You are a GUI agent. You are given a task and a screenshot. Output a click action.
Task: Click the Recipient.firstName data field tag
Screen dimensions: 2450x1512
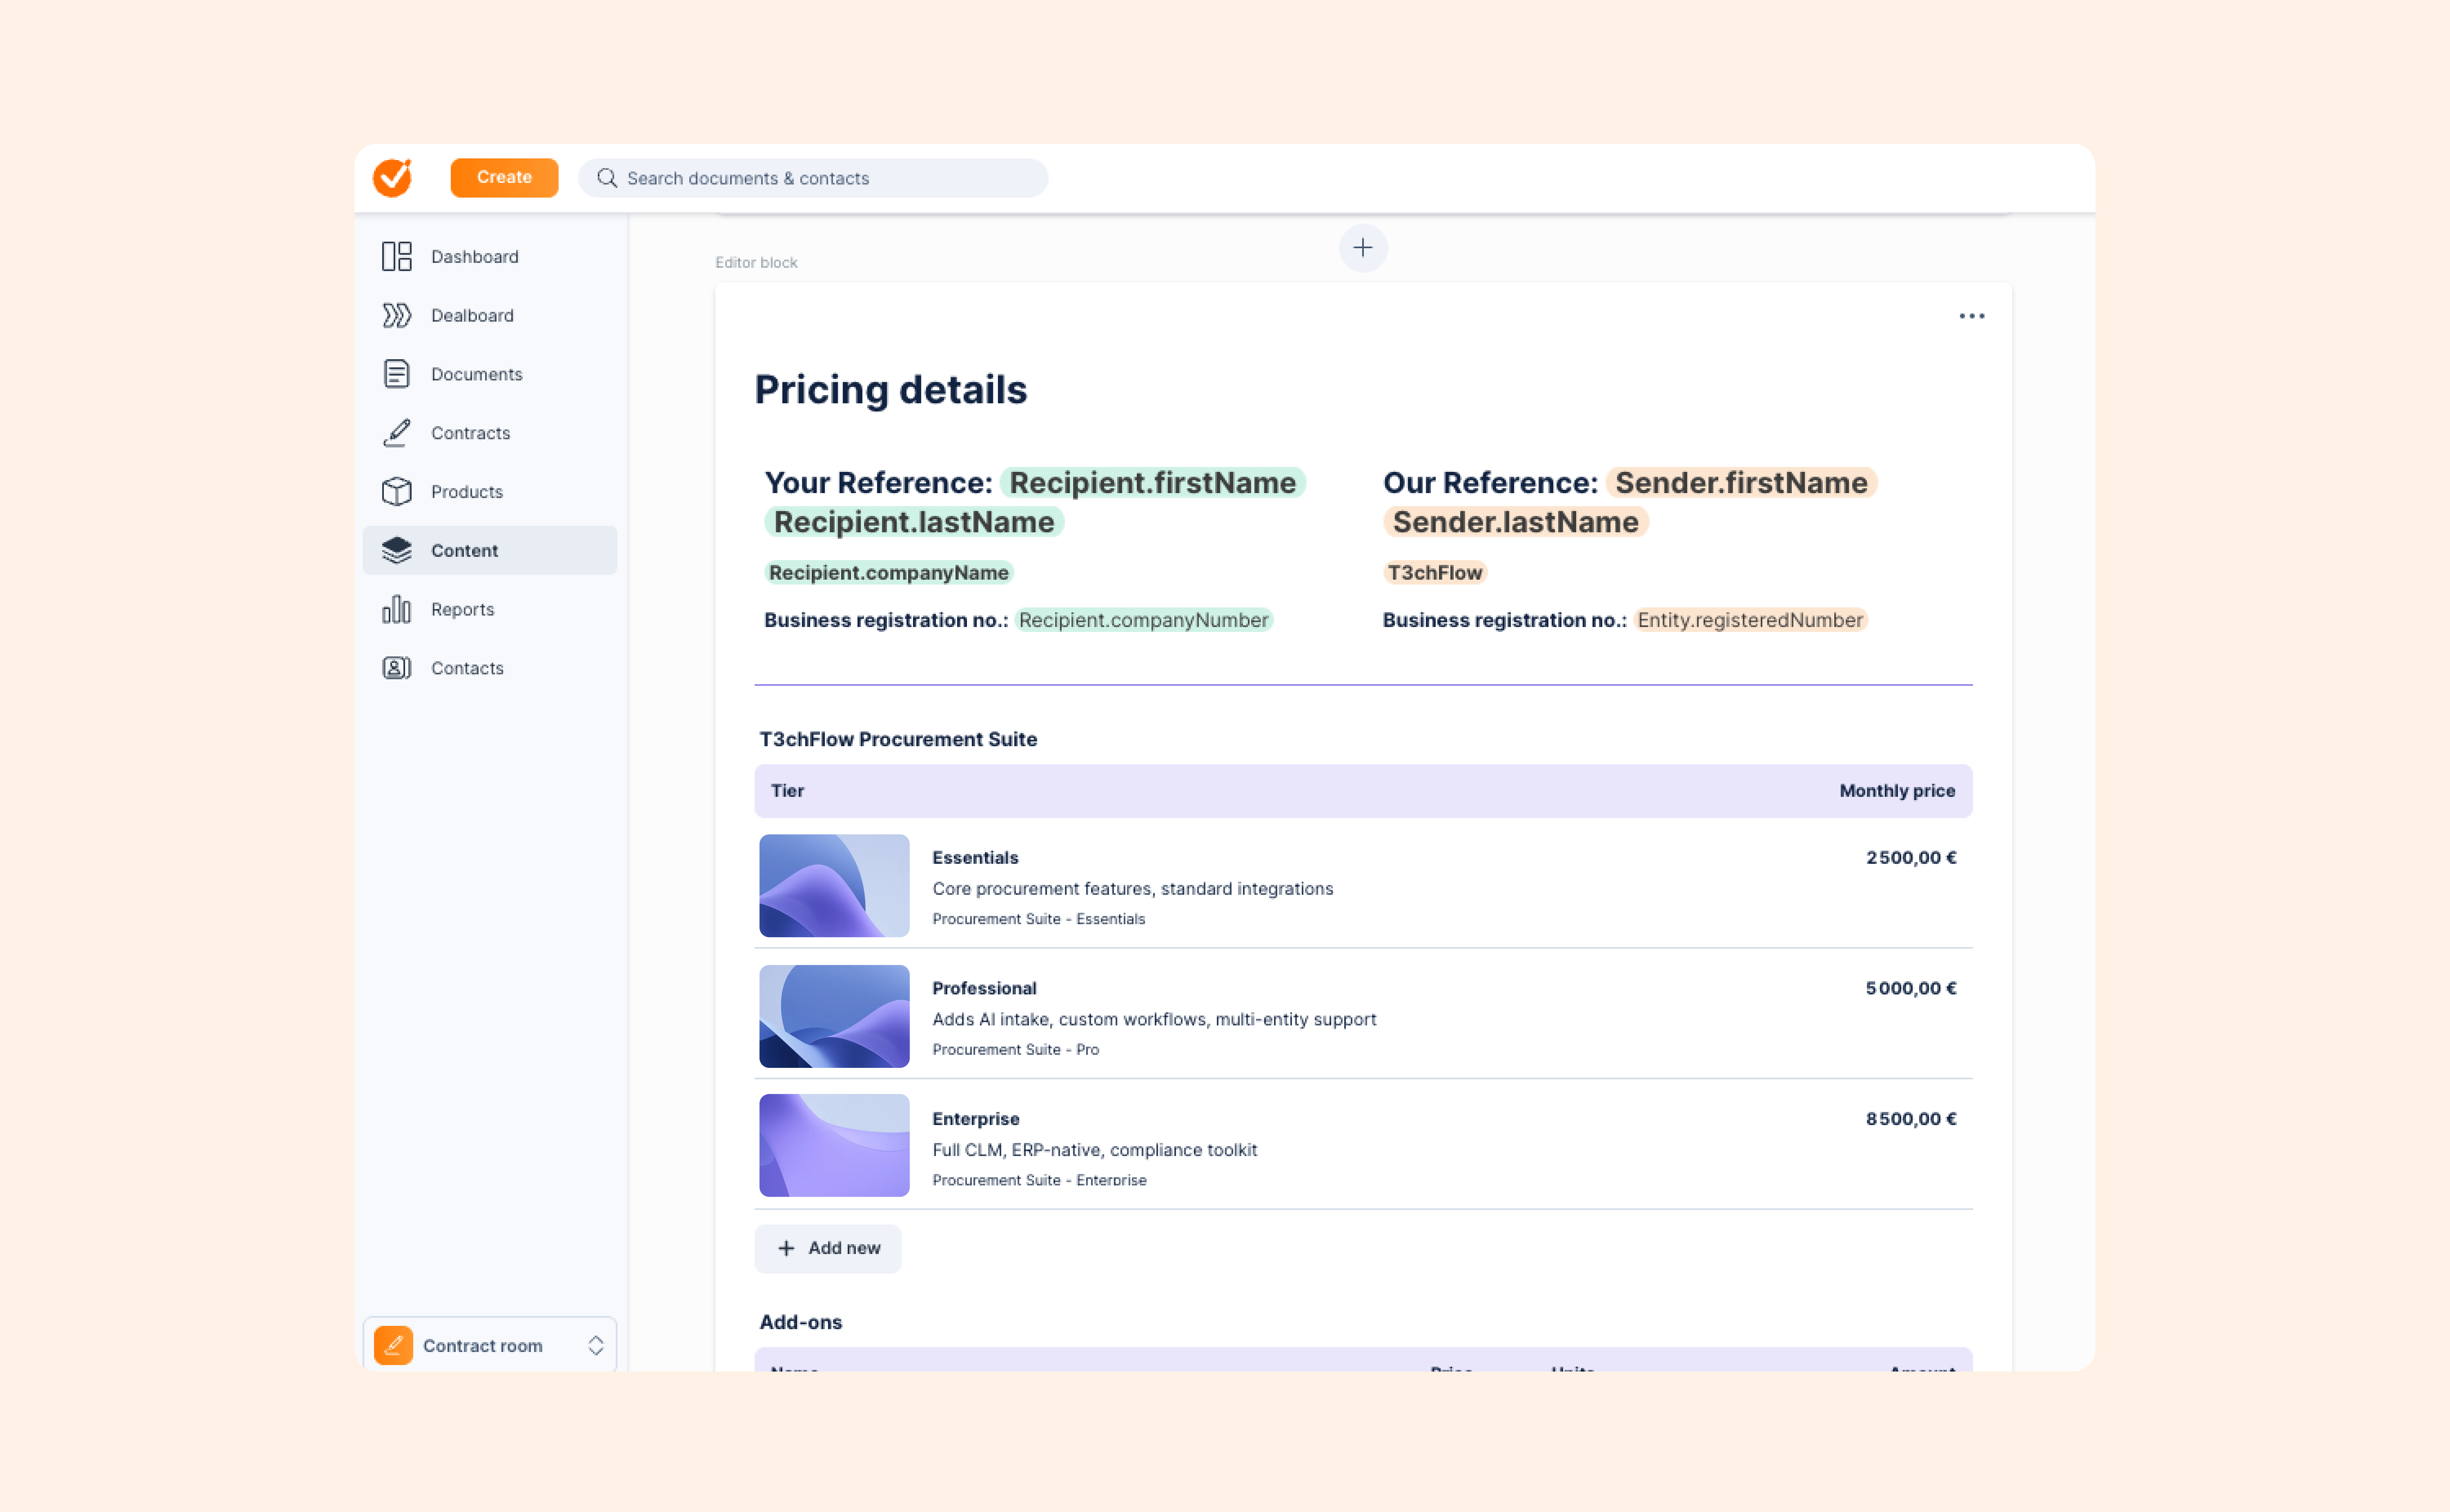[x=1152, y=482]
